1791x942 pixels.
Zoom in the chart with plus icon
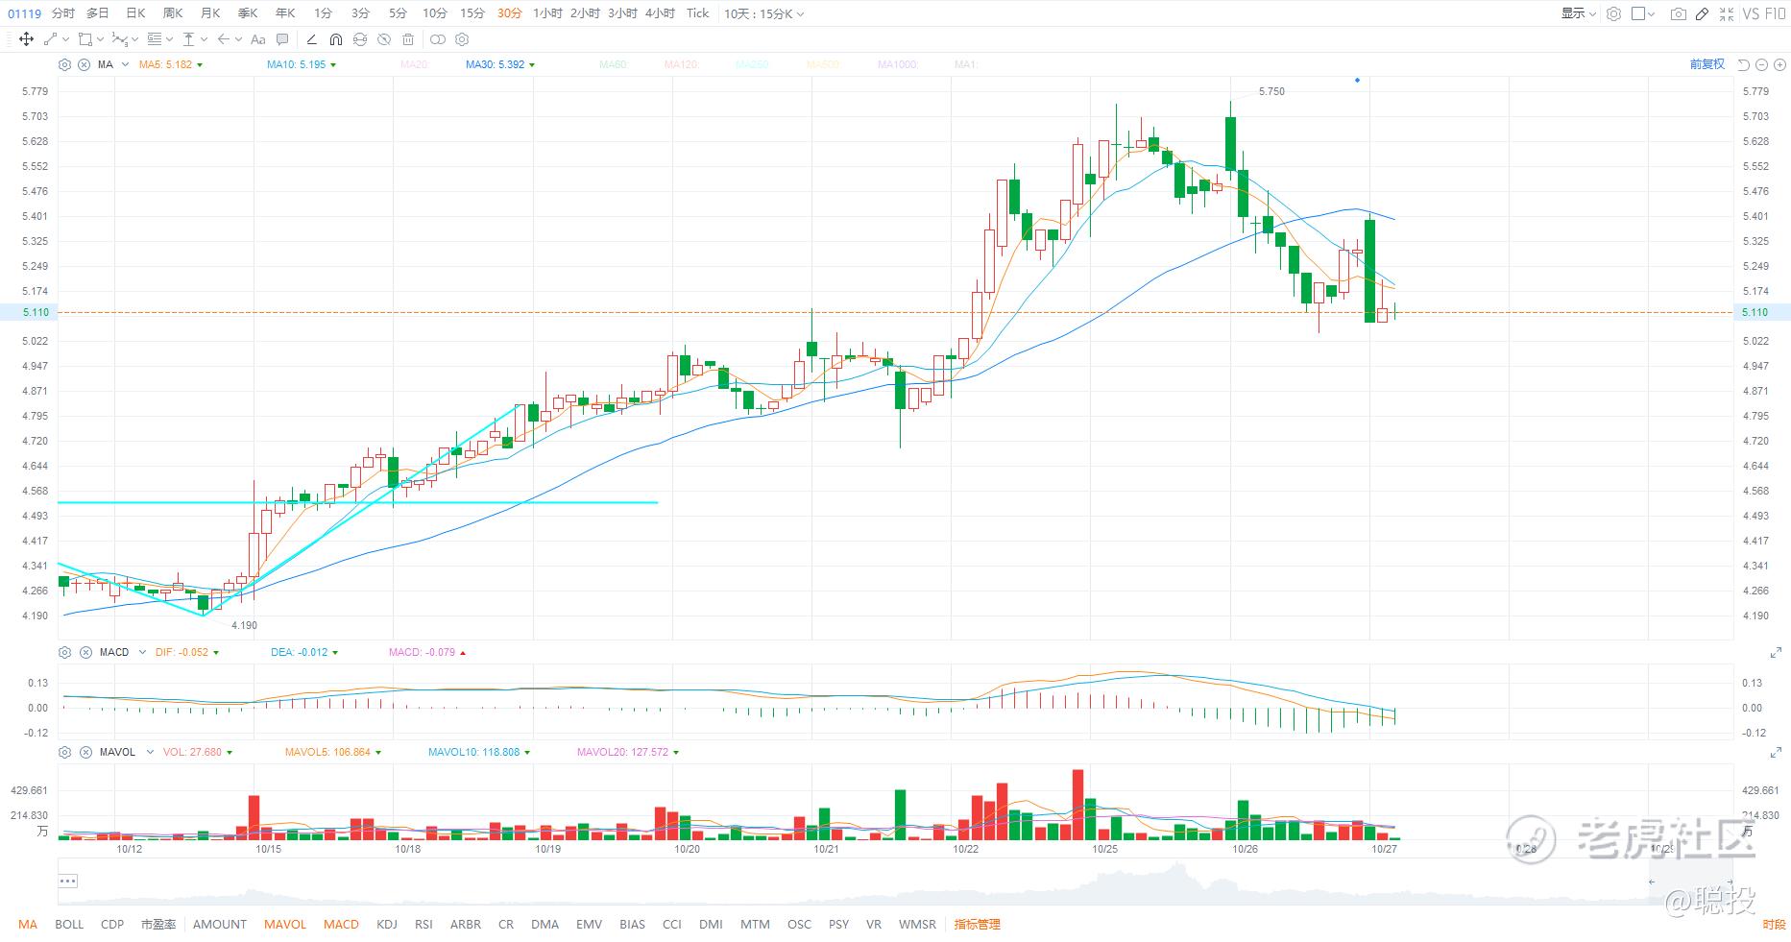1779,64
